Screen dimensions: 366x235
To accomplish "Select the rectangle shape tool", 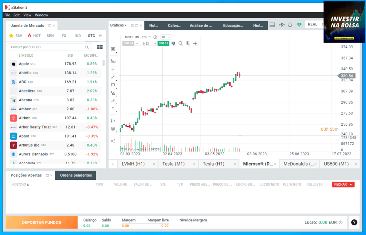I will pyautogui.click(x=113, y=85).
